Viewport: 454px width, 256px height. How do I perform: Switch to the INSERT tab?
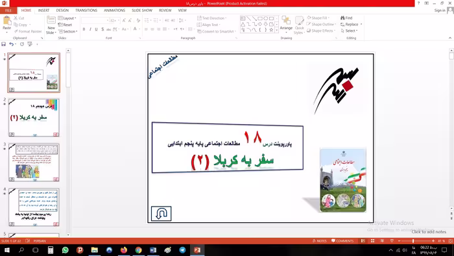43,10
